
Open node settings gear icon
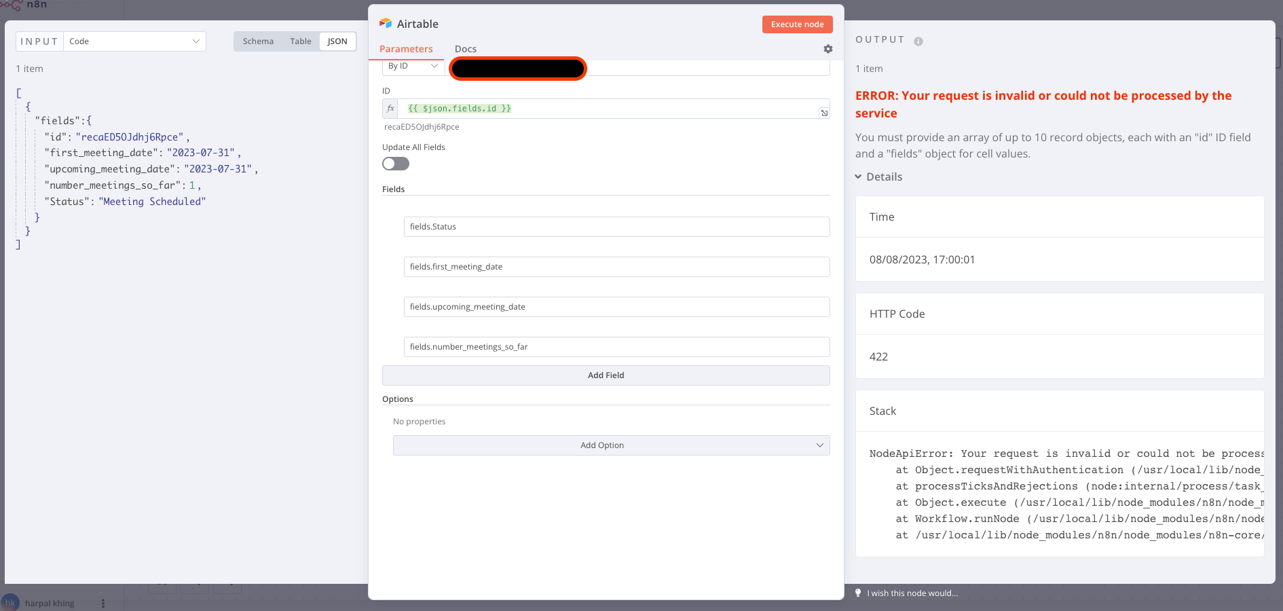(828, 49)
